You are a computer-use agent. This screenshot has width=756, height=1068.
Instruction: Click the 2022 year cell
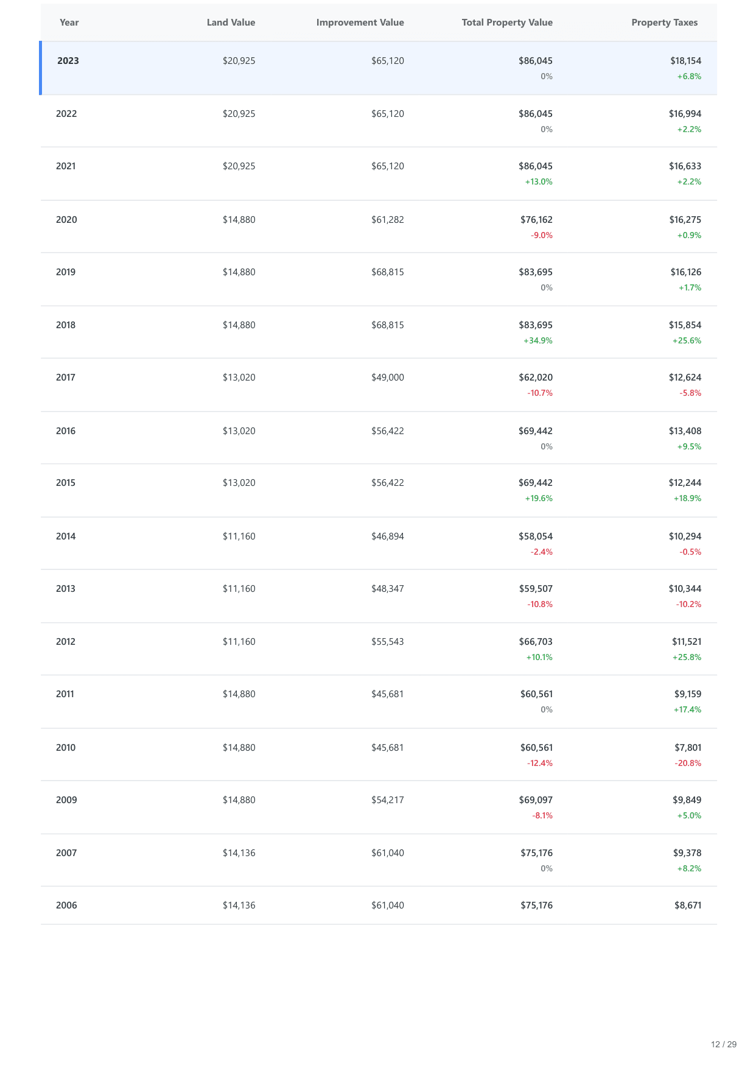pos(66,114)
